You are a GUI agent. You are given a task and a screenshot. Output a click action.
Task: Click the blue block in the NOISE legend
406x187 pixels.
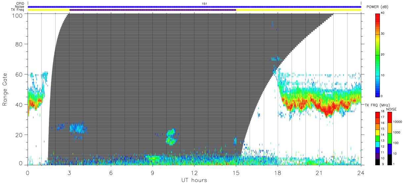pyautogui.click(x=389, y=149)
